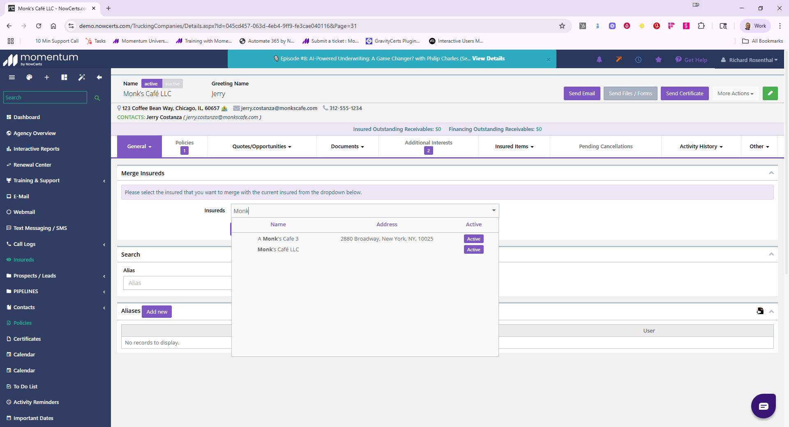This screenshot has width=789, height=427.
Task: Open the browser extensions puzzle icon
Action: pyautogui.click(x=701, y=26)
